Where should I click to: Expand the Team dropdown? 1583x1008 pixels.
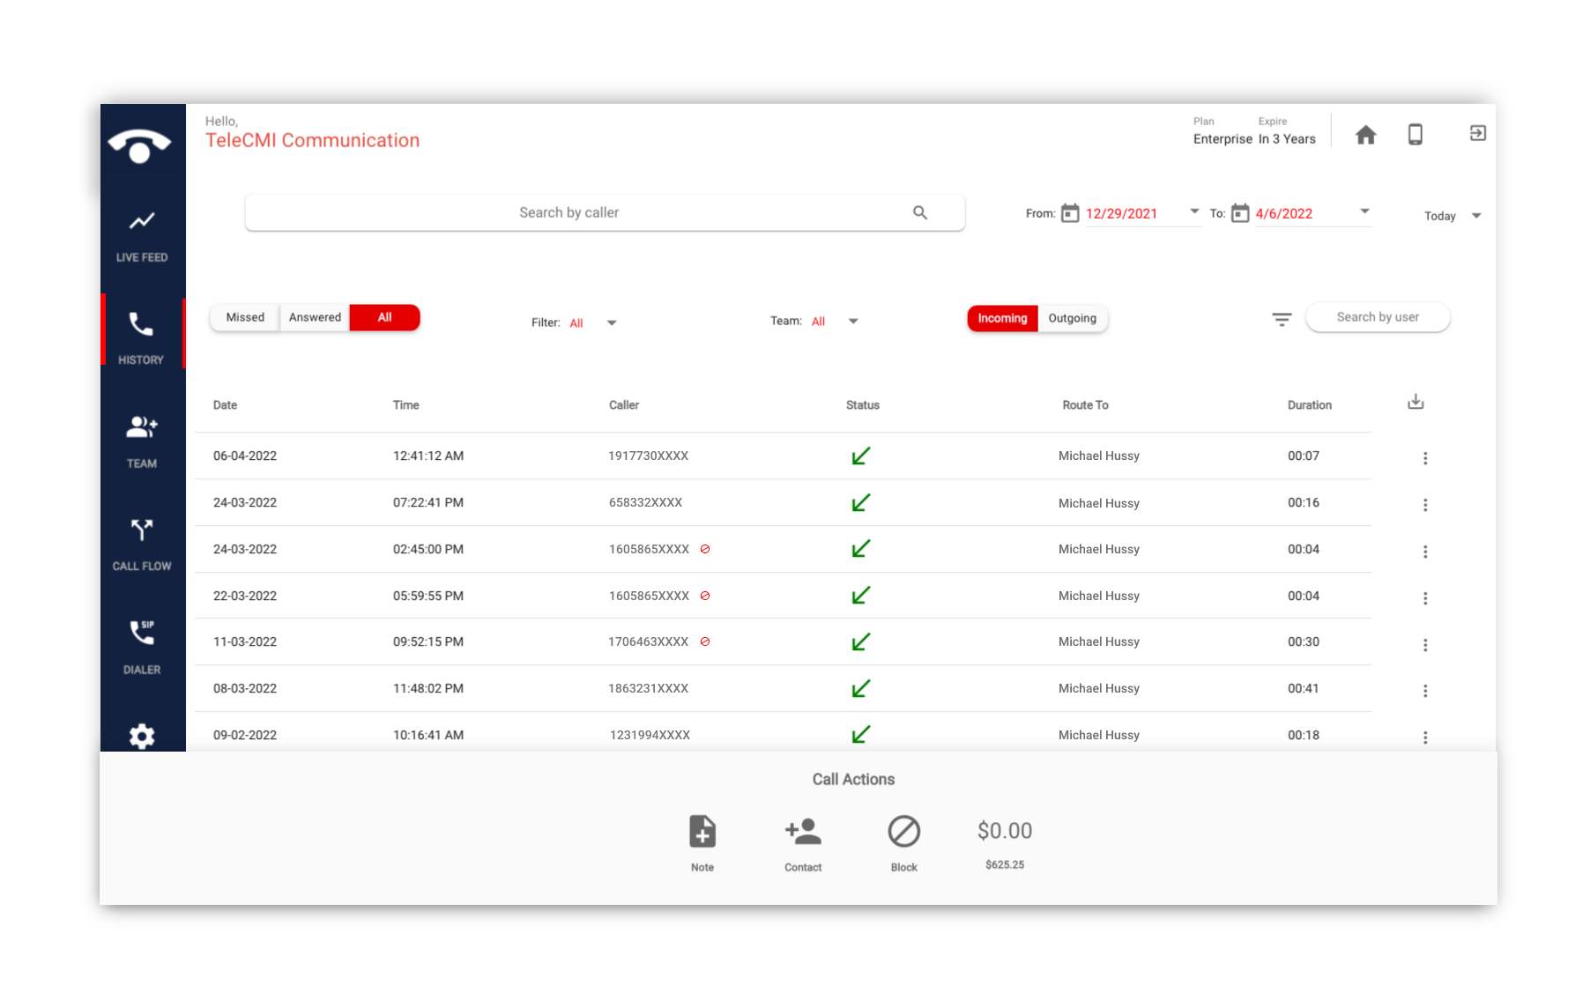[x=852, y=322]
